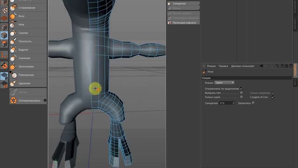Viewport: 298px width, 168px height.
Task: Switch to edges mode cube icon
Action: tap(4, 35)
